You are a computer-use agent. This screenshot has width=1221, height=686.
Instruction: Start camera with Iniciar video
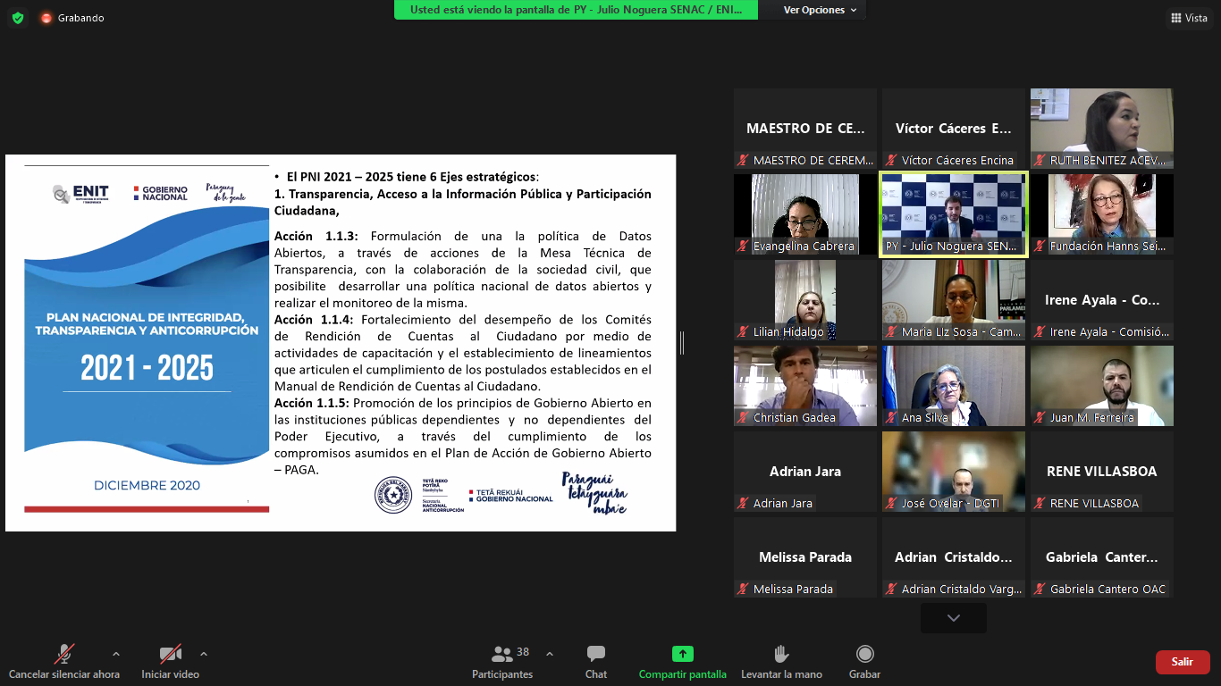(171, 662)
